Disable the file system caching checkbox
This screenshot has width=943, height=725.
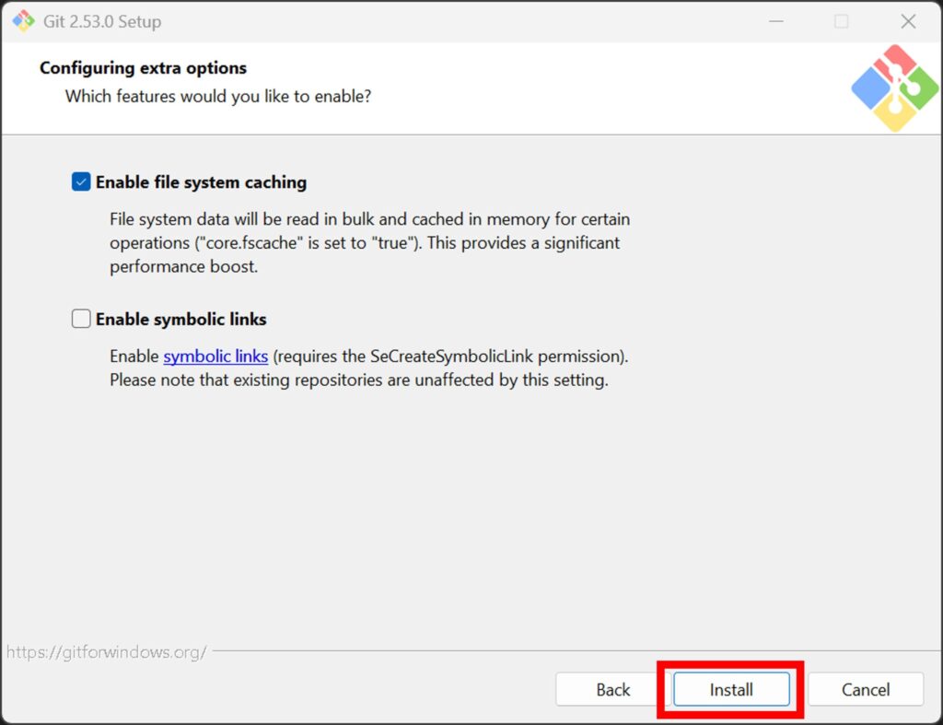click(81, 182)
